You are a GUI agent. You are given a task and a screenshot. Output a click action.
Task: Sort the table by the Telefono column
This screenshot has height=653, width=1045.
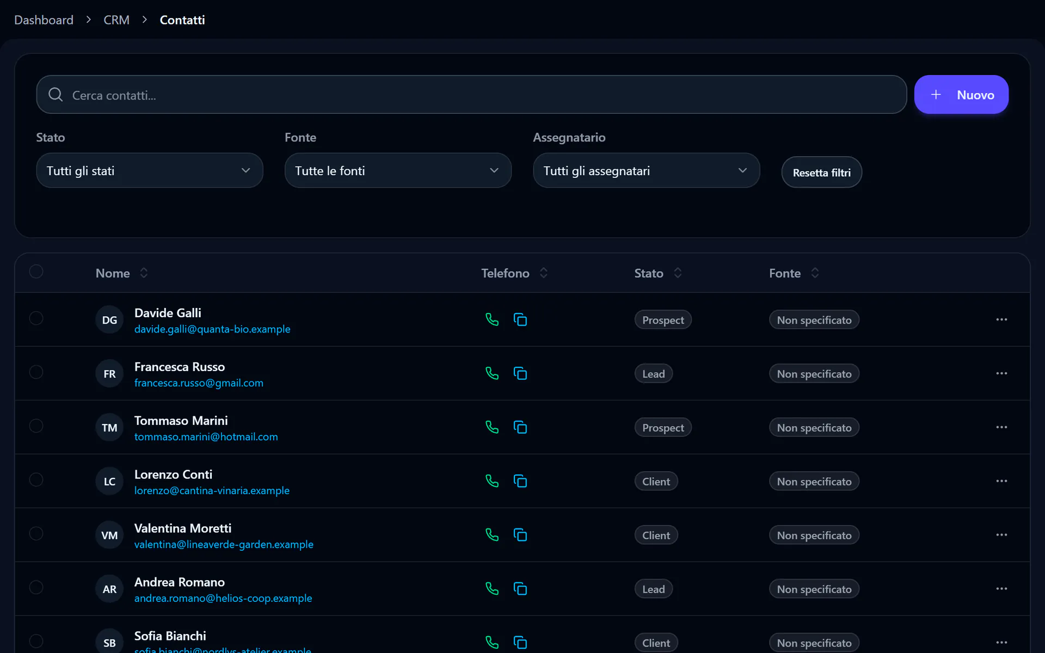pyautogui.click(x=514, y=273)
